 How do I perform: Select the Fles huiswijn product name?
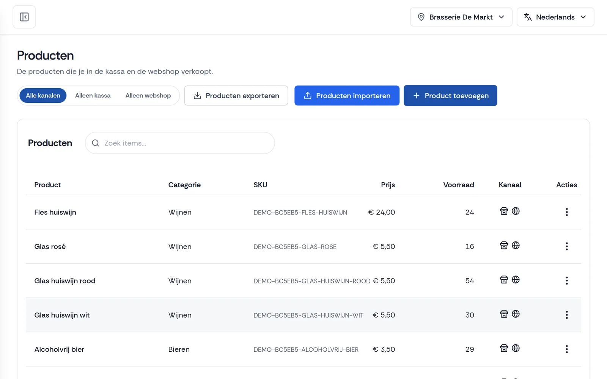coord(55,212)
